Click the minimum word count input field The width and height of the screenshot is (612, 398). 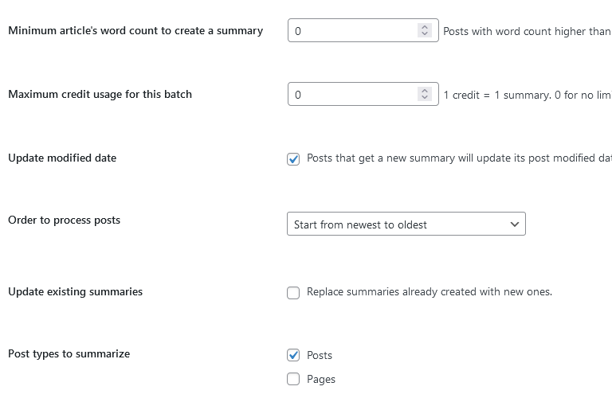click(x=363, y=30)
